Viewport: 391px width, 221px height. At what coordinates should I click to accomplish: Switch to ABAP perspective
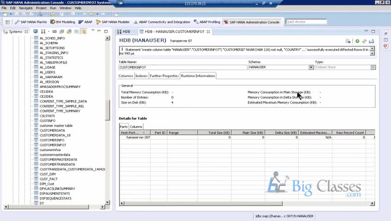click(85, 22)
